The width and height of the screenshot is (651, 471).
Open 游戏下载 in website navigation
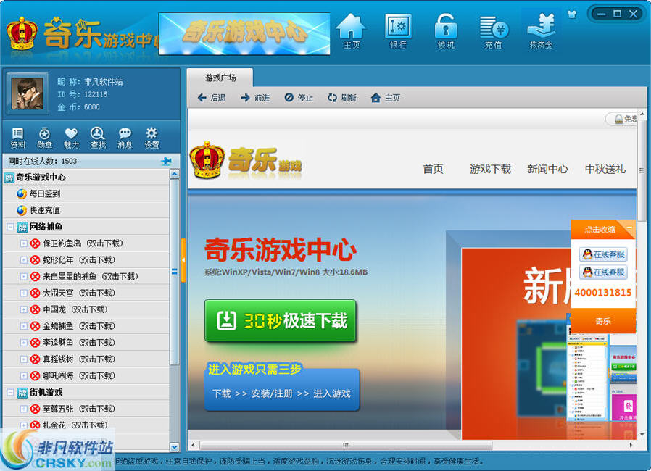pos(490,169)
